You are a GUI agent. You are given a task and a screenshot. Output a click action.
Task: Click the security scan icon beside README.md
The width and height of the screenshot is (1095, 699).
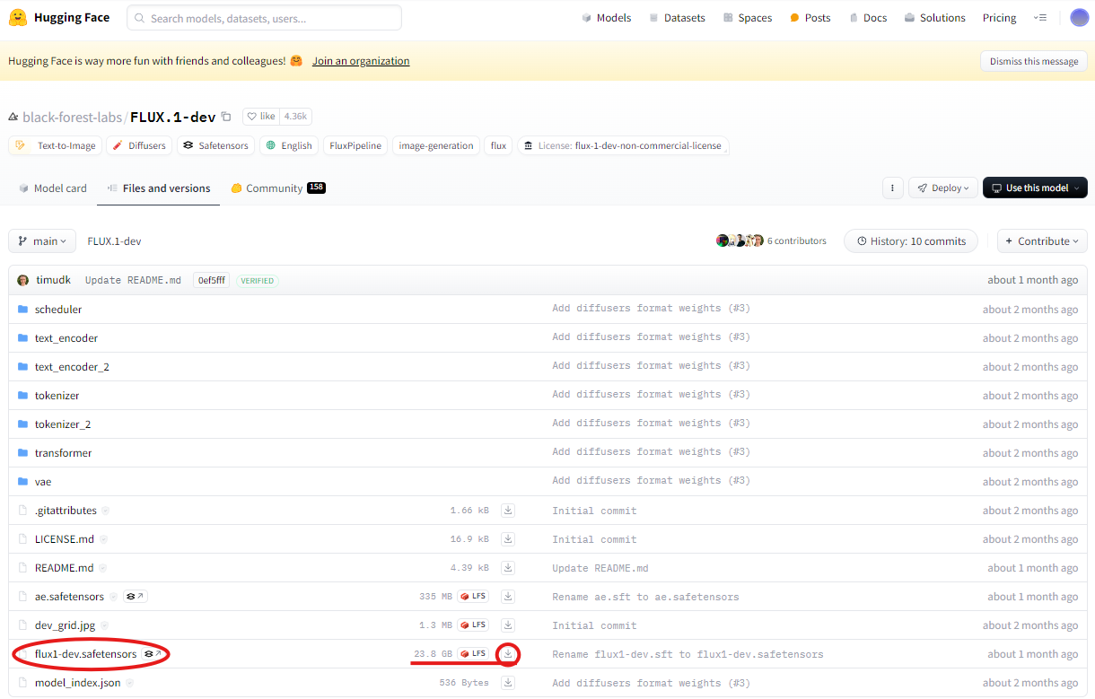point(102,568)
